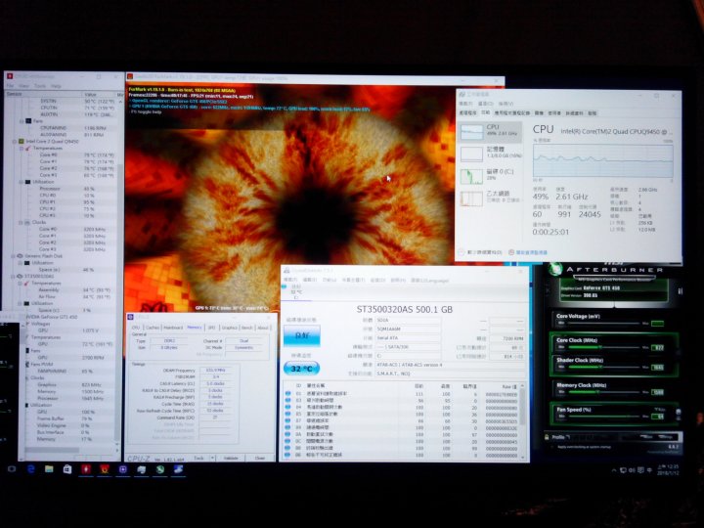Toggle the Auto fan speed button in Afterburner

tap(659, 410)
